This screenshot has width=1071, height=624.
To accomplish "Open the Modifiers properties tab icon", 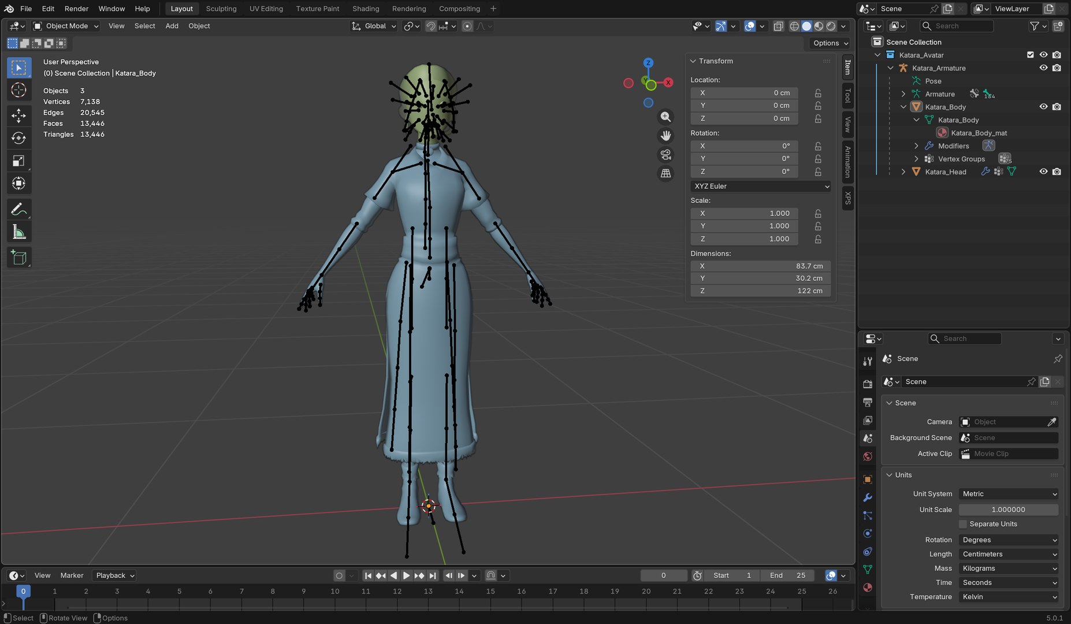I will tap(867, 497).
